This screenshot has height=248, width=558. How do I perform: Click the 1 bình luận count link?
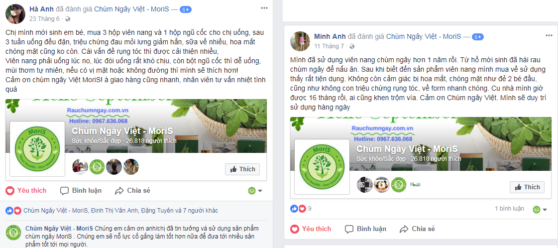tap(509, 209)
